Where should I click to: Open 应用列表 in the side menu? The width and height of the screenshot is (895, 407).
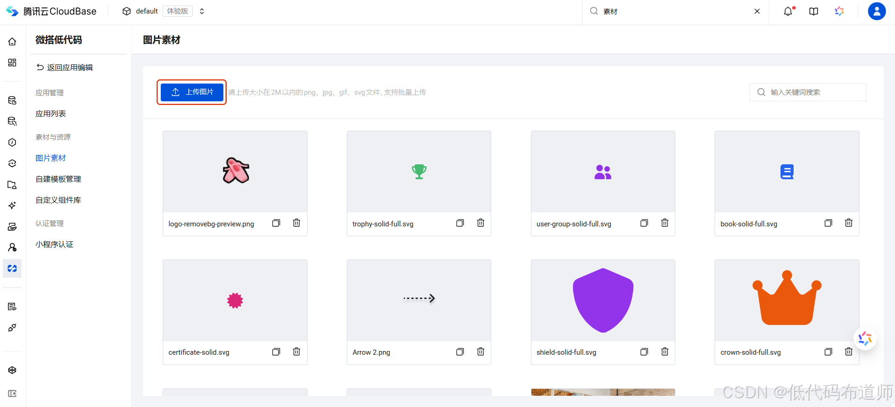pyautogui.click(x=51, y=113)
